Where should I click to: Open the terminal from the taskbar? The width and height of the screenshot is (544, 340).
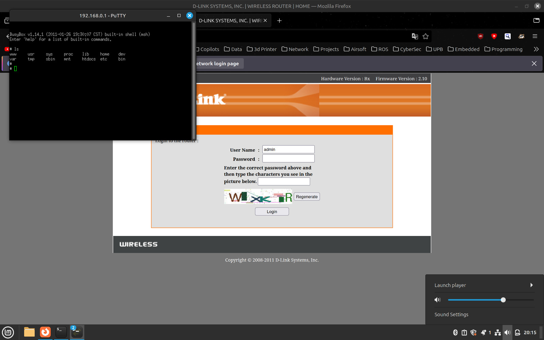point(61,332)
